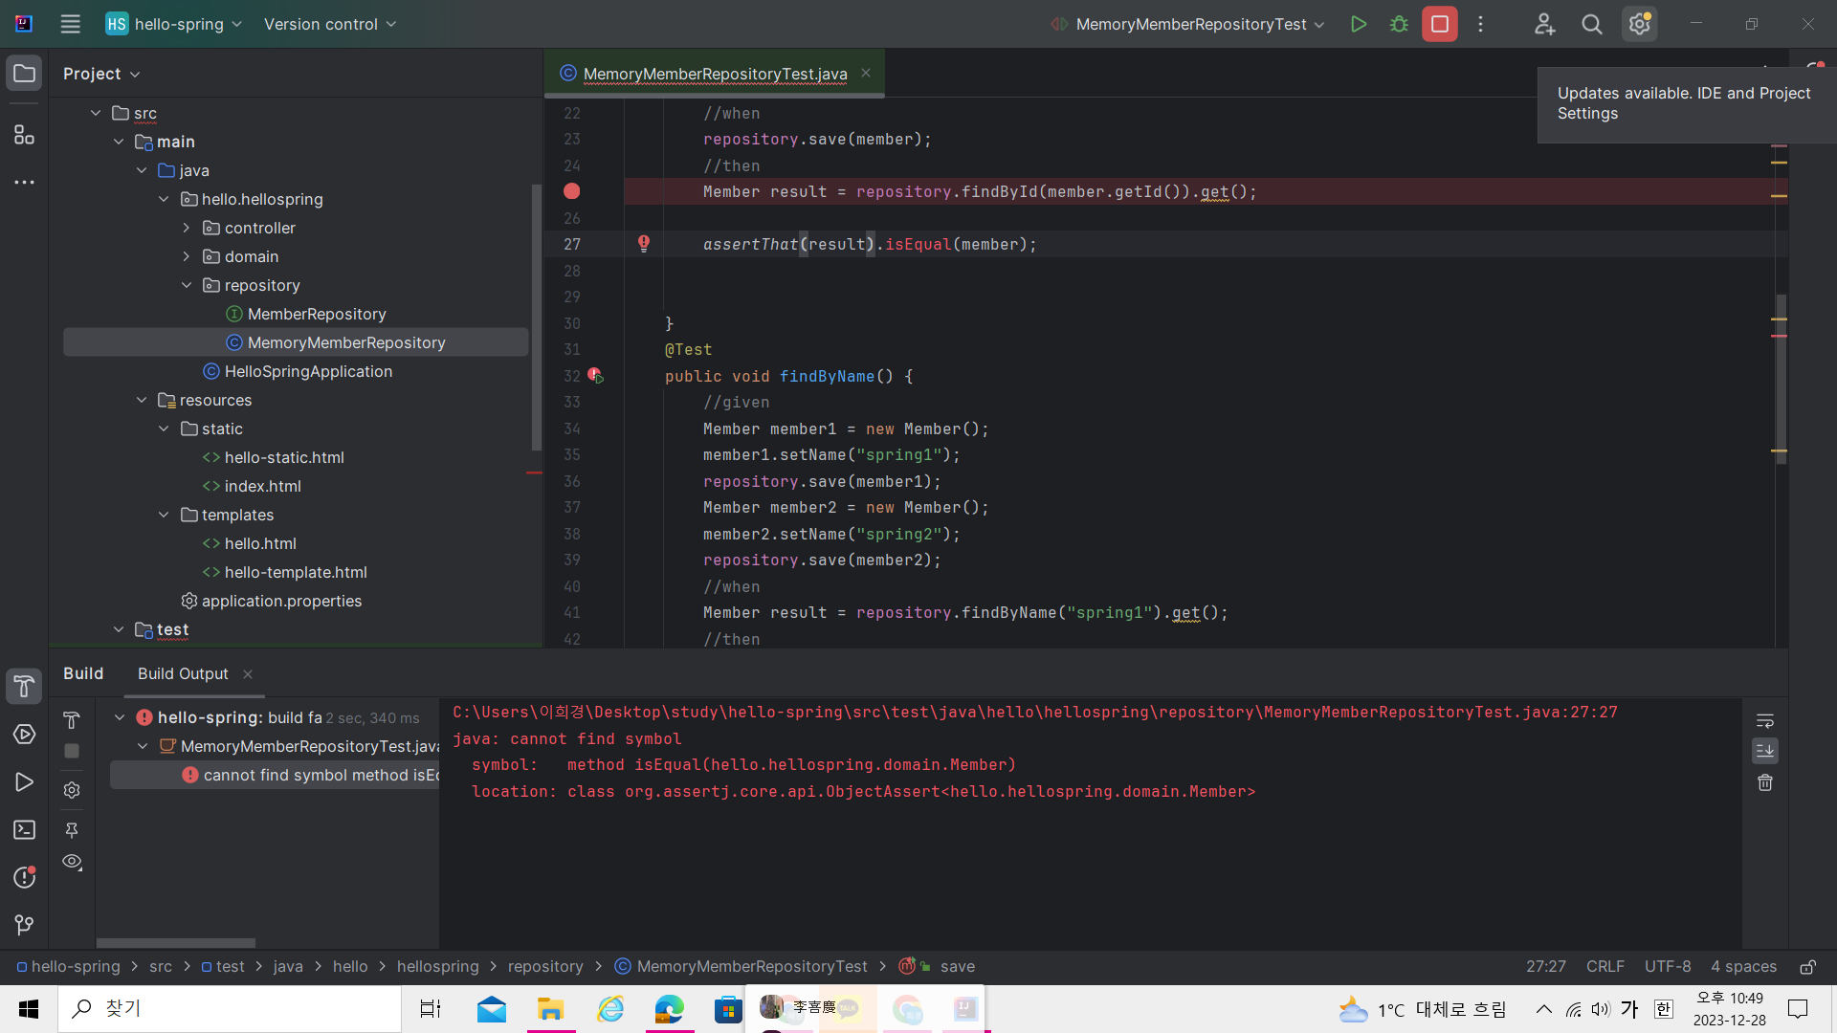Viewport: 1837px width, 1033px height.
Task: Close the Build Output tab
Action: [x=248, y=674]
